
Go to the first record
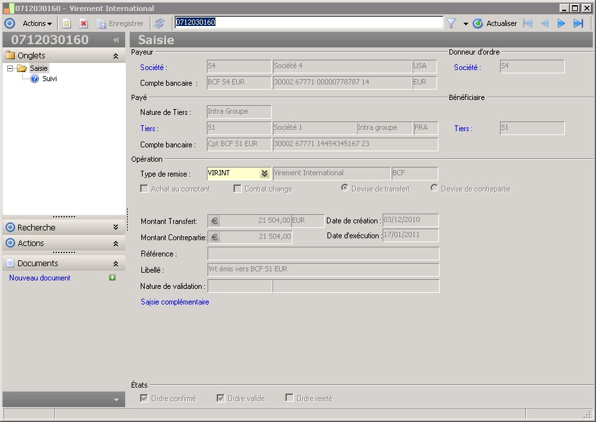528,23
